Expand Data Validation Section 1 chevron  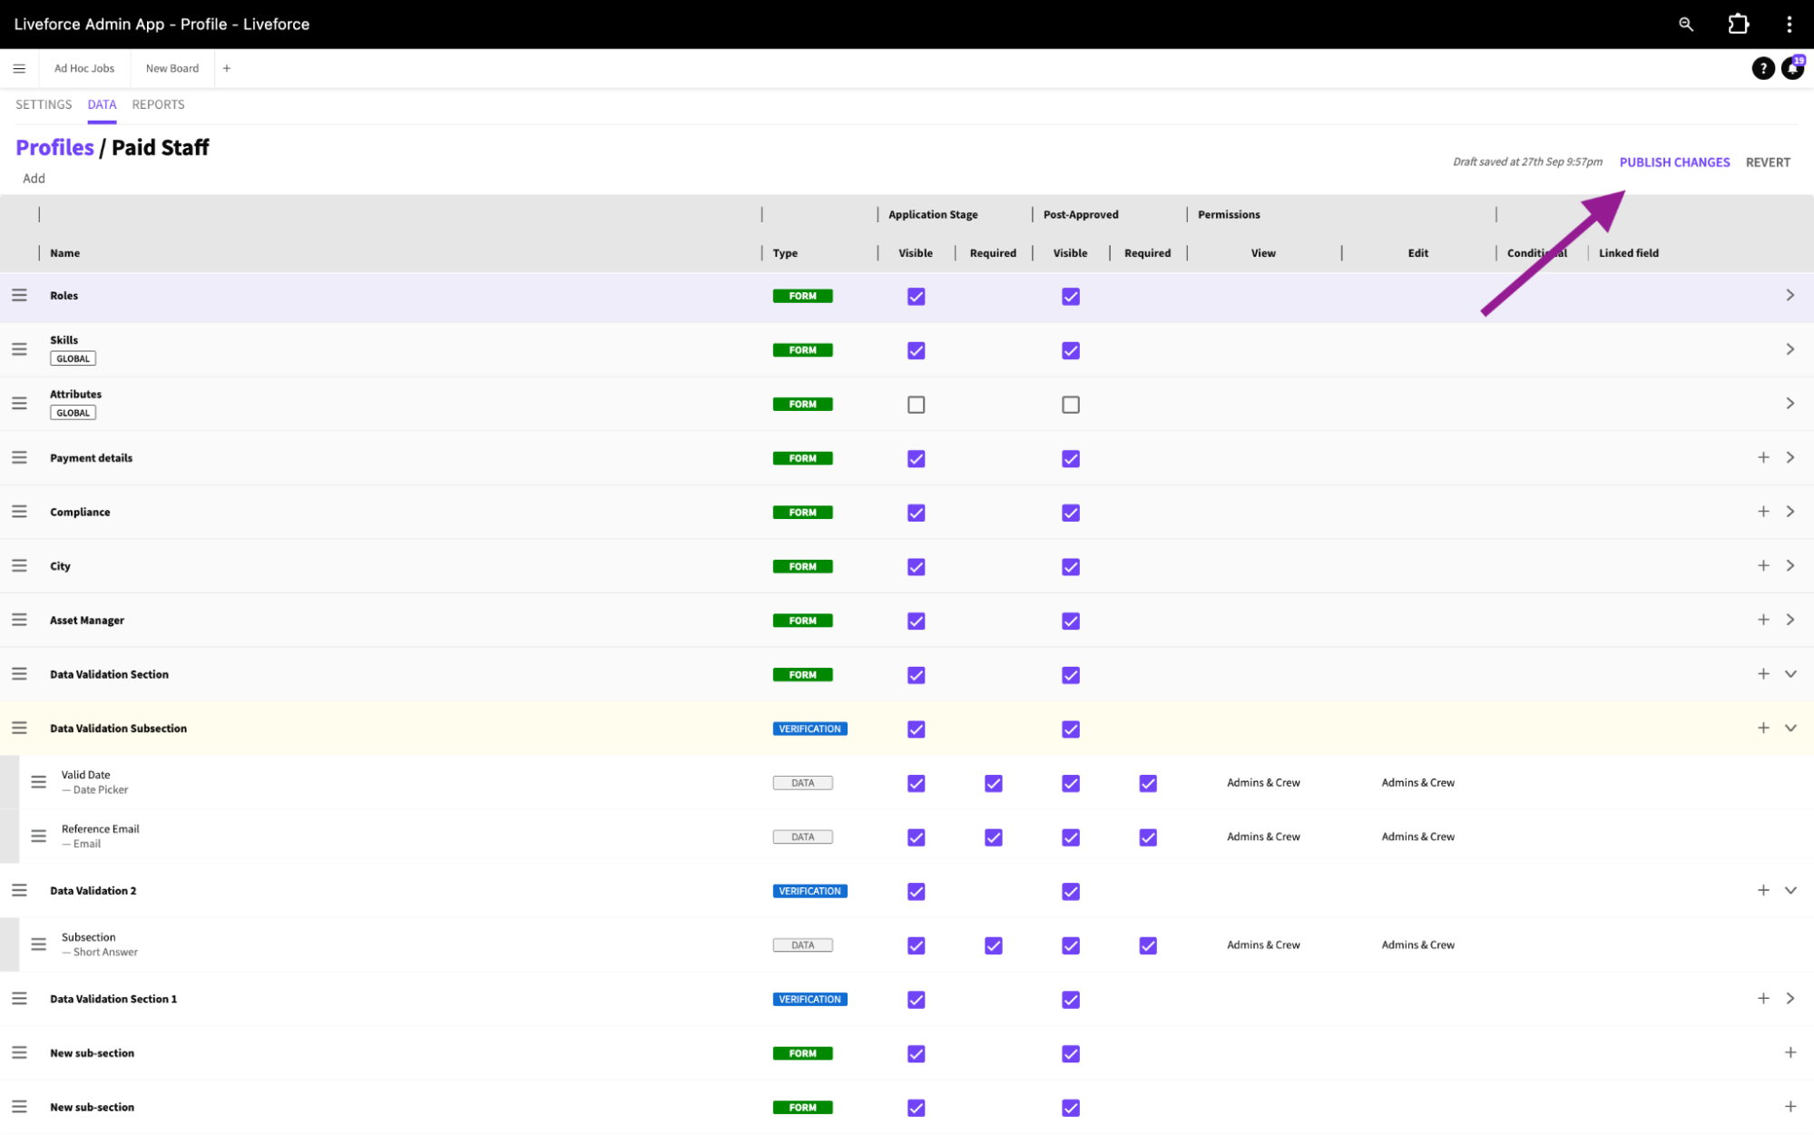point(1790,998)
